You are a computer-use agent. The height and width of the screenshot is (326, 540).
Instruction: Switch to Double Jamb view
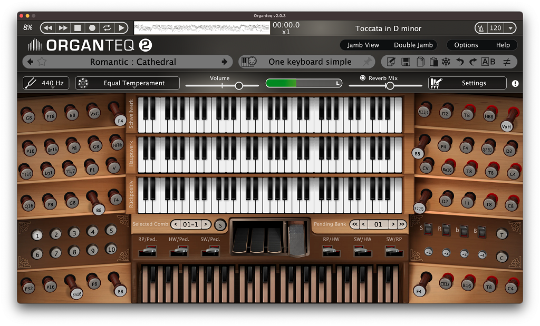coord(413,45)
